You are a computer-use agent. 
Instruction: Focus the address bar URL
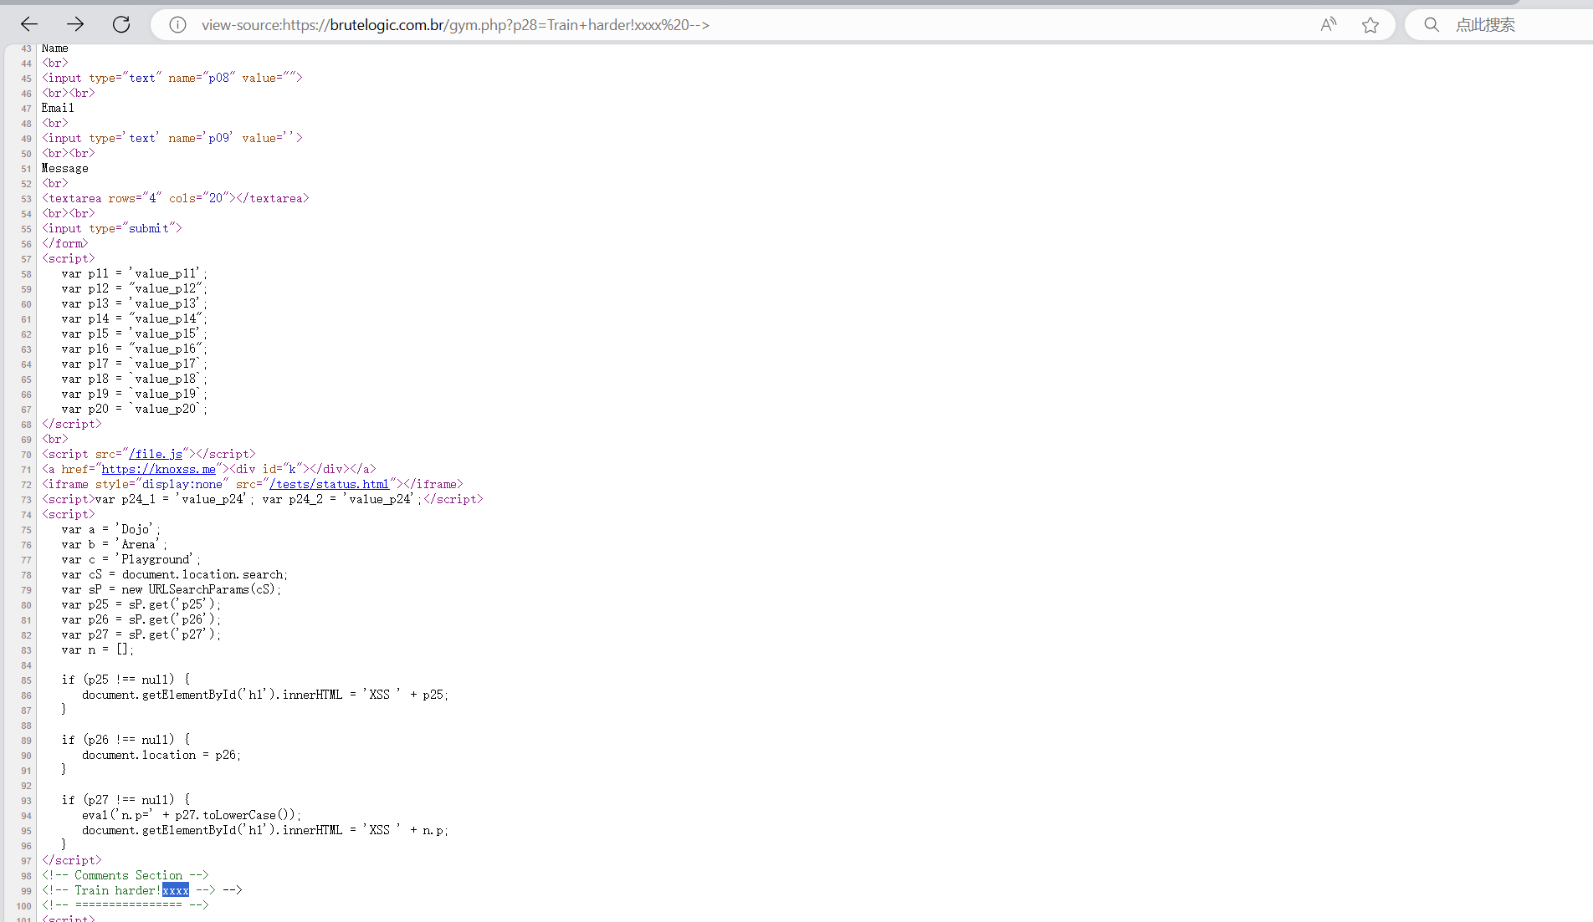(x=455, y=25)
